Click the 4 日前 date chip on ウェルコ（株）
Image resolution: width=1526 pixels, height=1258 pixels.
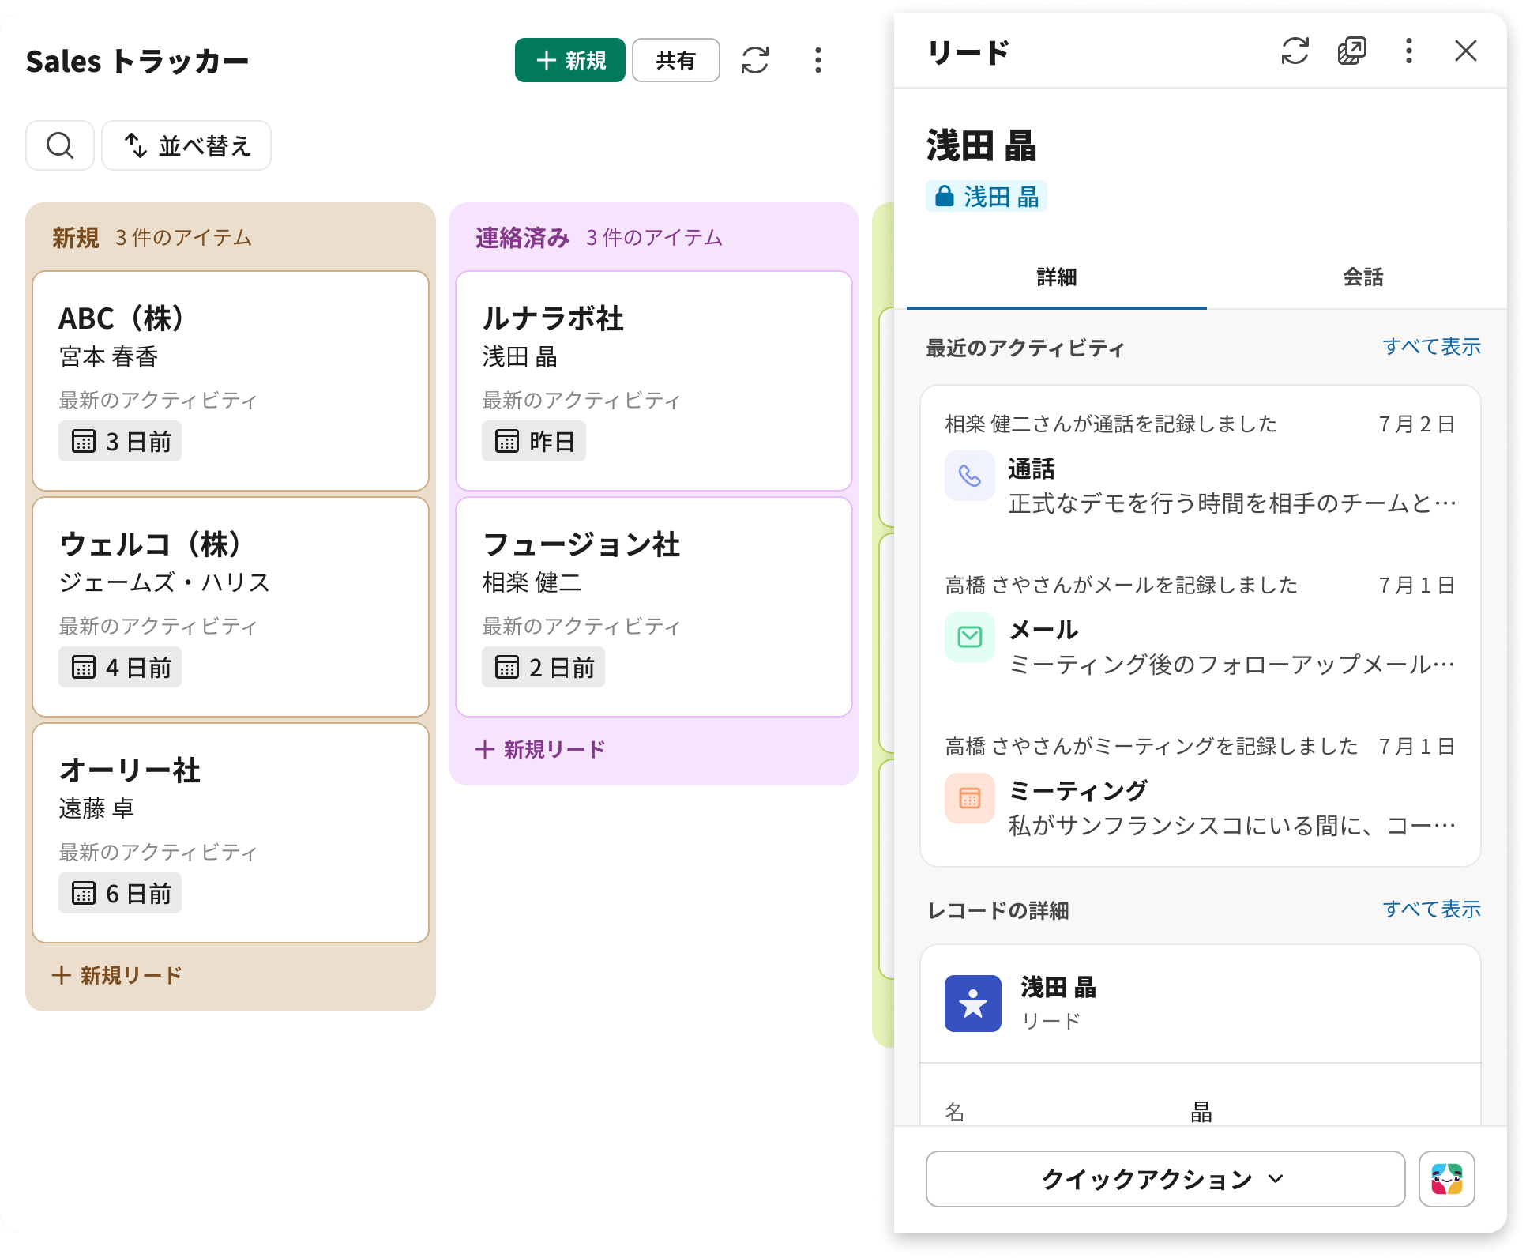[120, 667]
